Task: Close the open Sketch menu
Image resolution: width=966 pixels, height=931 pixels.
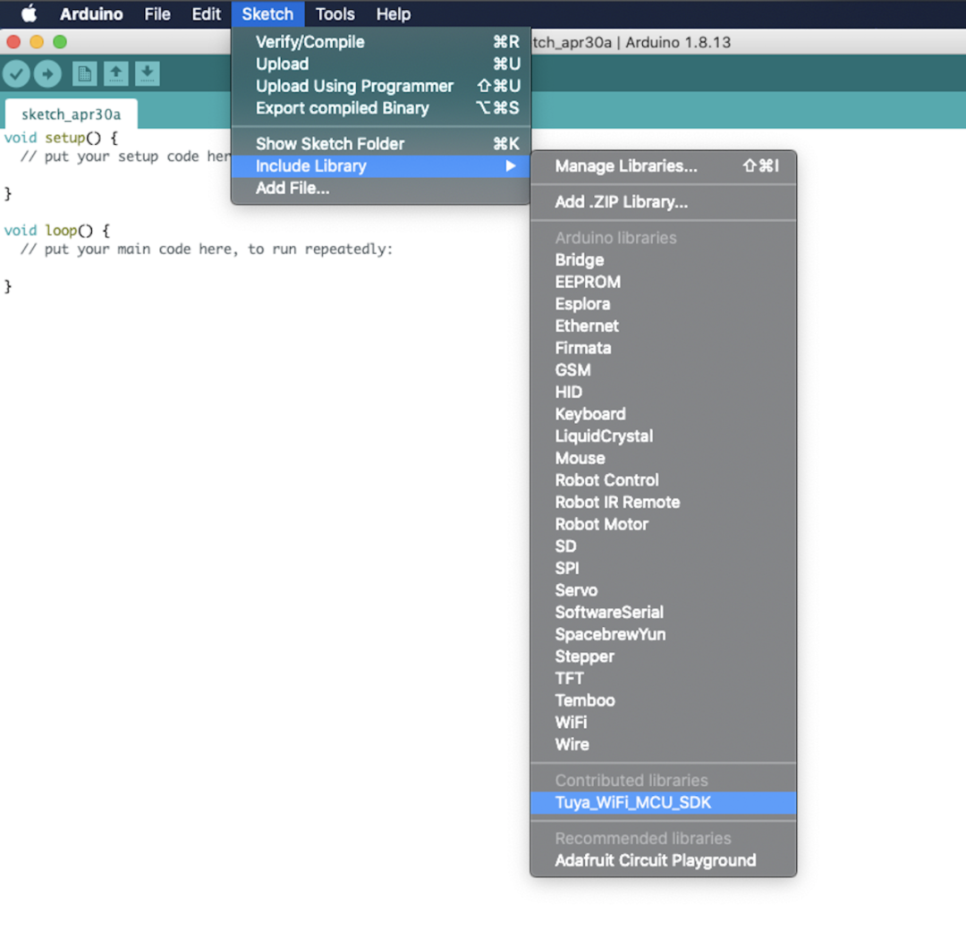Action: pos(267,13)
